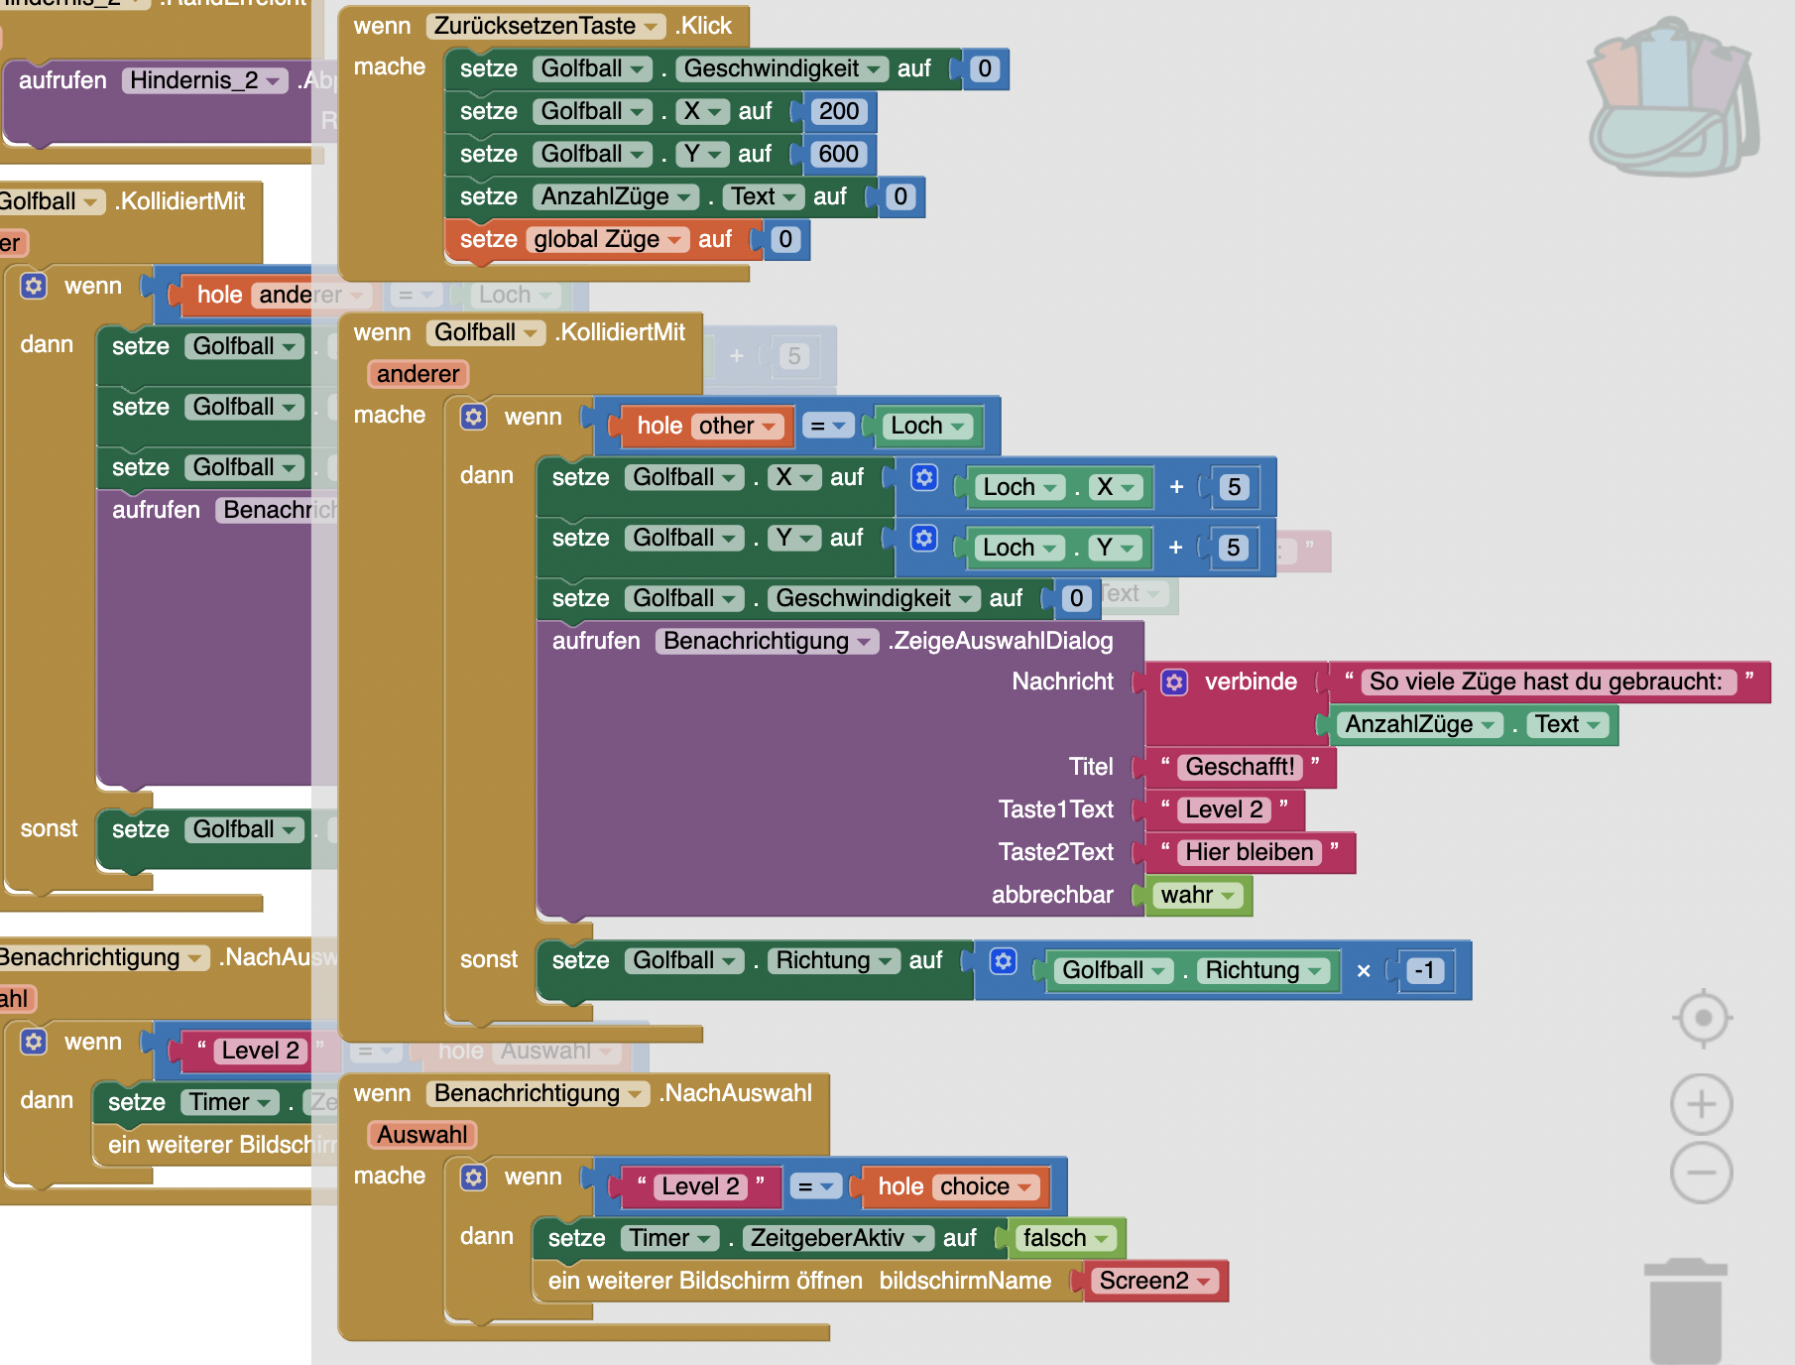Open mutator gear on 'hole other' wenn block
This screenshot has height=1365, width=1795.
pyautogui.click(x=474, y=417)
